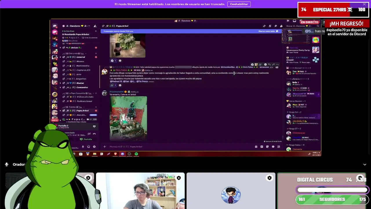This screenshot has height=209, width=371.
Task: Stop streaming Pantalla 2 icon
Action: tap(94, 126)
